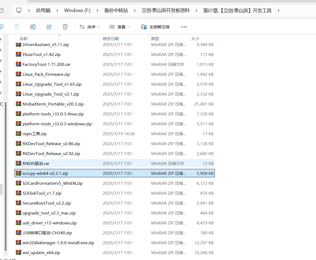Select file MobaXterm_Portable_v20.3.zip
This screenshot has width=316, height=260.
click(x=115, y=104)
